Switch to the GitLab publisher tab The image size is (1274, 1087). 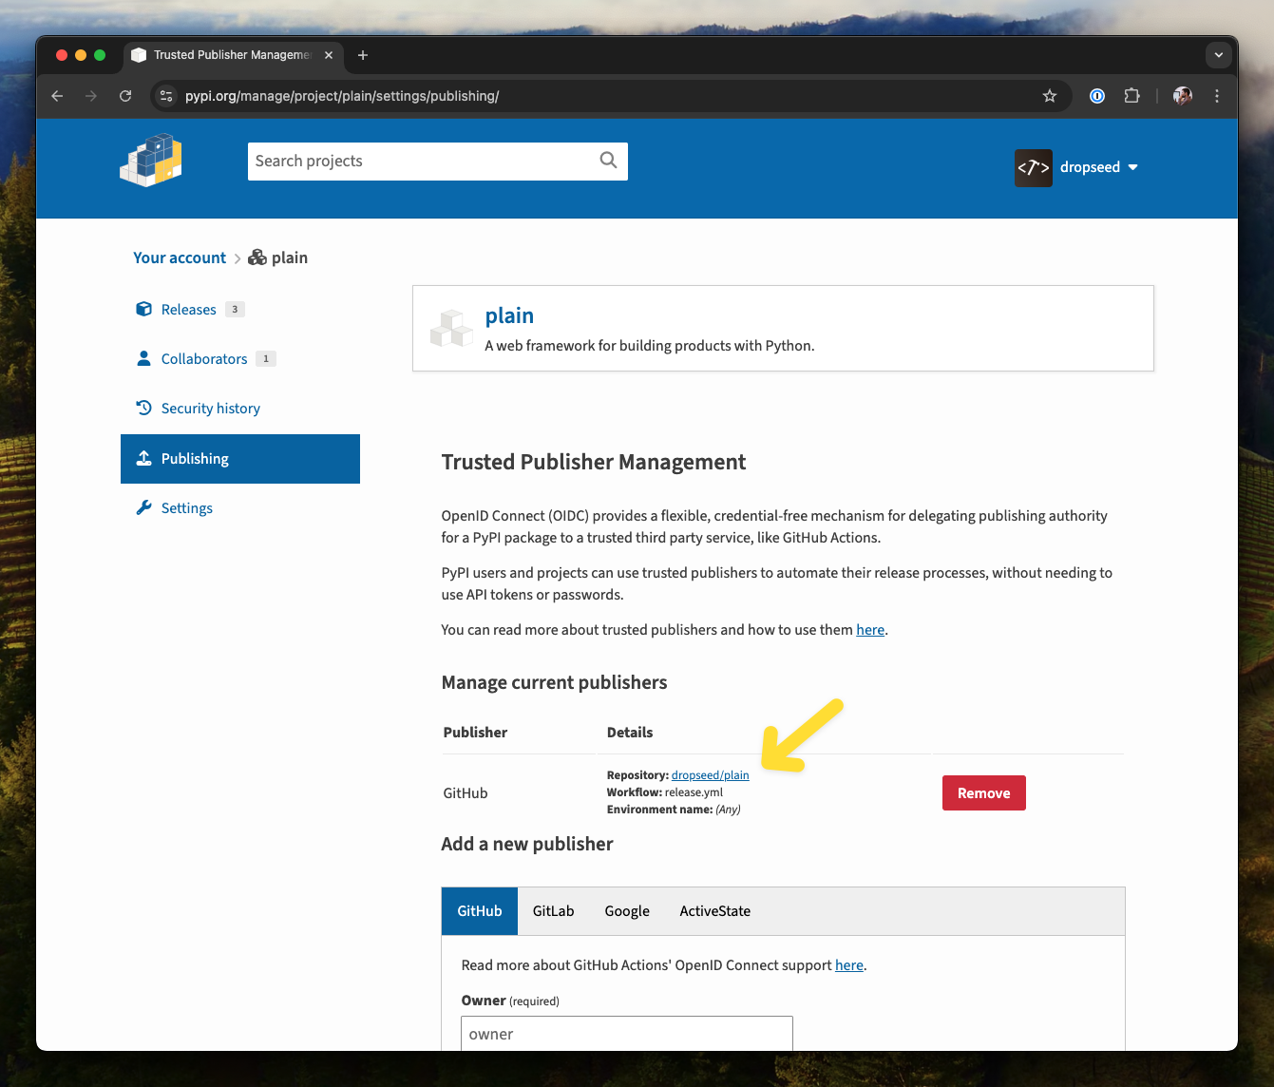click(x=553, y=910)
